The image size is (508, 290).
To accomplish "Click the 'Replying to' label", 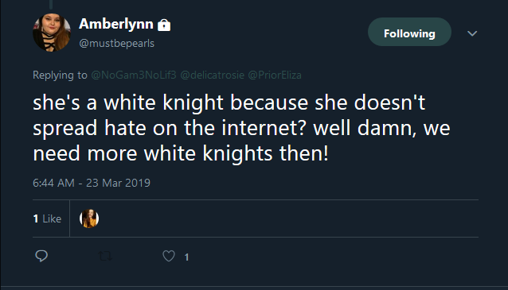I will (60, 75).
